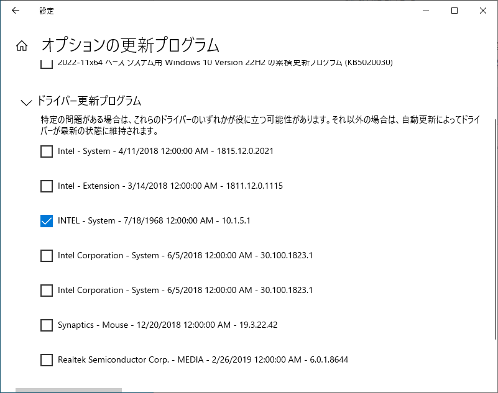The width and height of the screenshot is (498, 393).
Task: Minimize the 設定 window
Action: click(x=426, y=11)
